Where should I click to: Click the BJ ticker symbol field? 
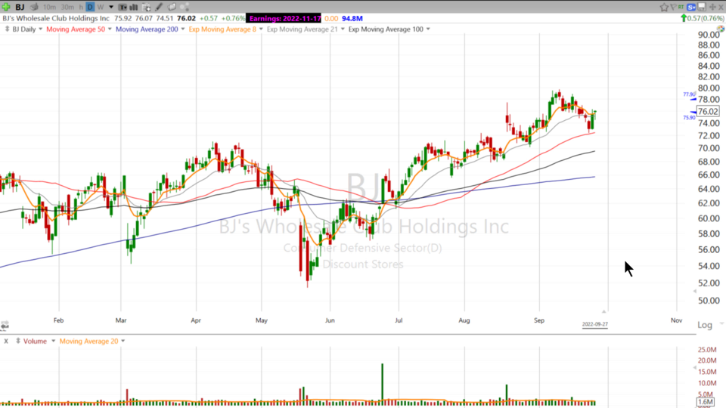pos(20,7)
